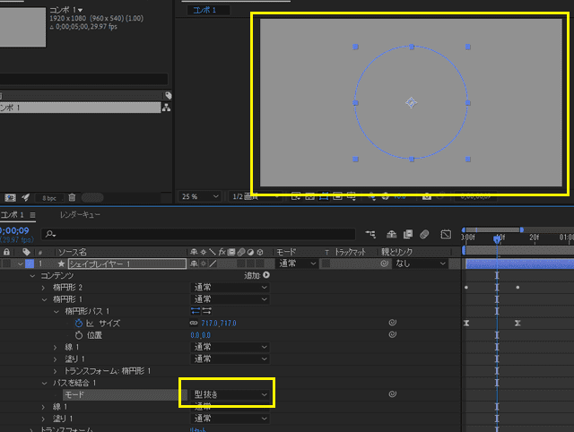This screenshot has width=574, height=432.
Task: Click the panel menu icon beside コンポ 1 tab
Action: point(32,215)
